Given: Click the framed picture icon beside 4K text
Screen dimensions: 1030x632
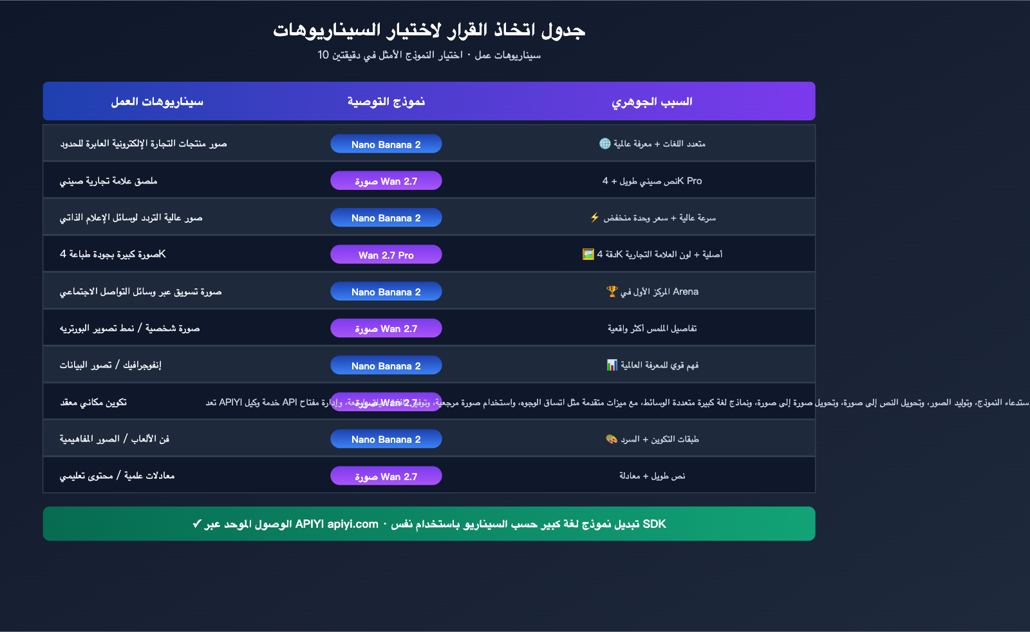Looking at the screenshot, I should click(x=588, y=254).
